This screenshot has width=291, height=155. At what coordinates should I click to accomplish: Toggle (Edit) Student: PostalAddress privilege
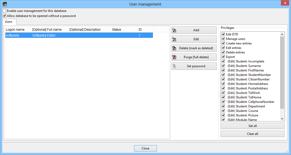tap(223, 88)
